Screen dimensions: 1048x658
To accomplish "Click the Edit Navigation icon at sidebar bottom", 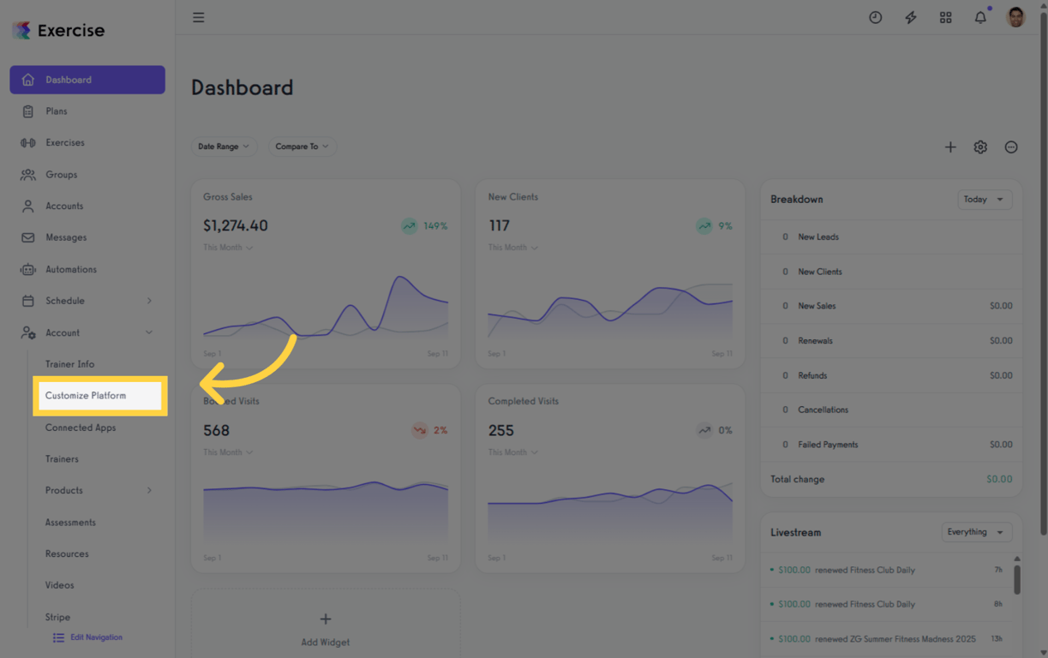I will coord(58,637).
